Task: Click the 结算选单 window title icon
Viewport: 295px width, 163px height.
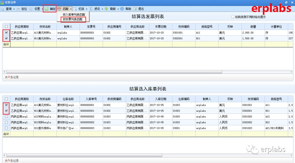Action: (x=2, y=2)
